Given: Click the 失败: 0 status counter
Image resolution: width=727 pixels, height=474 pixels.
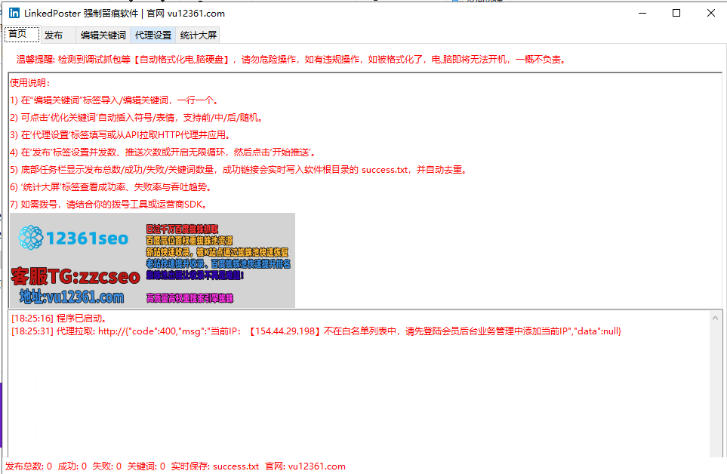Looking at the screenshot, I should coord(108,466).
